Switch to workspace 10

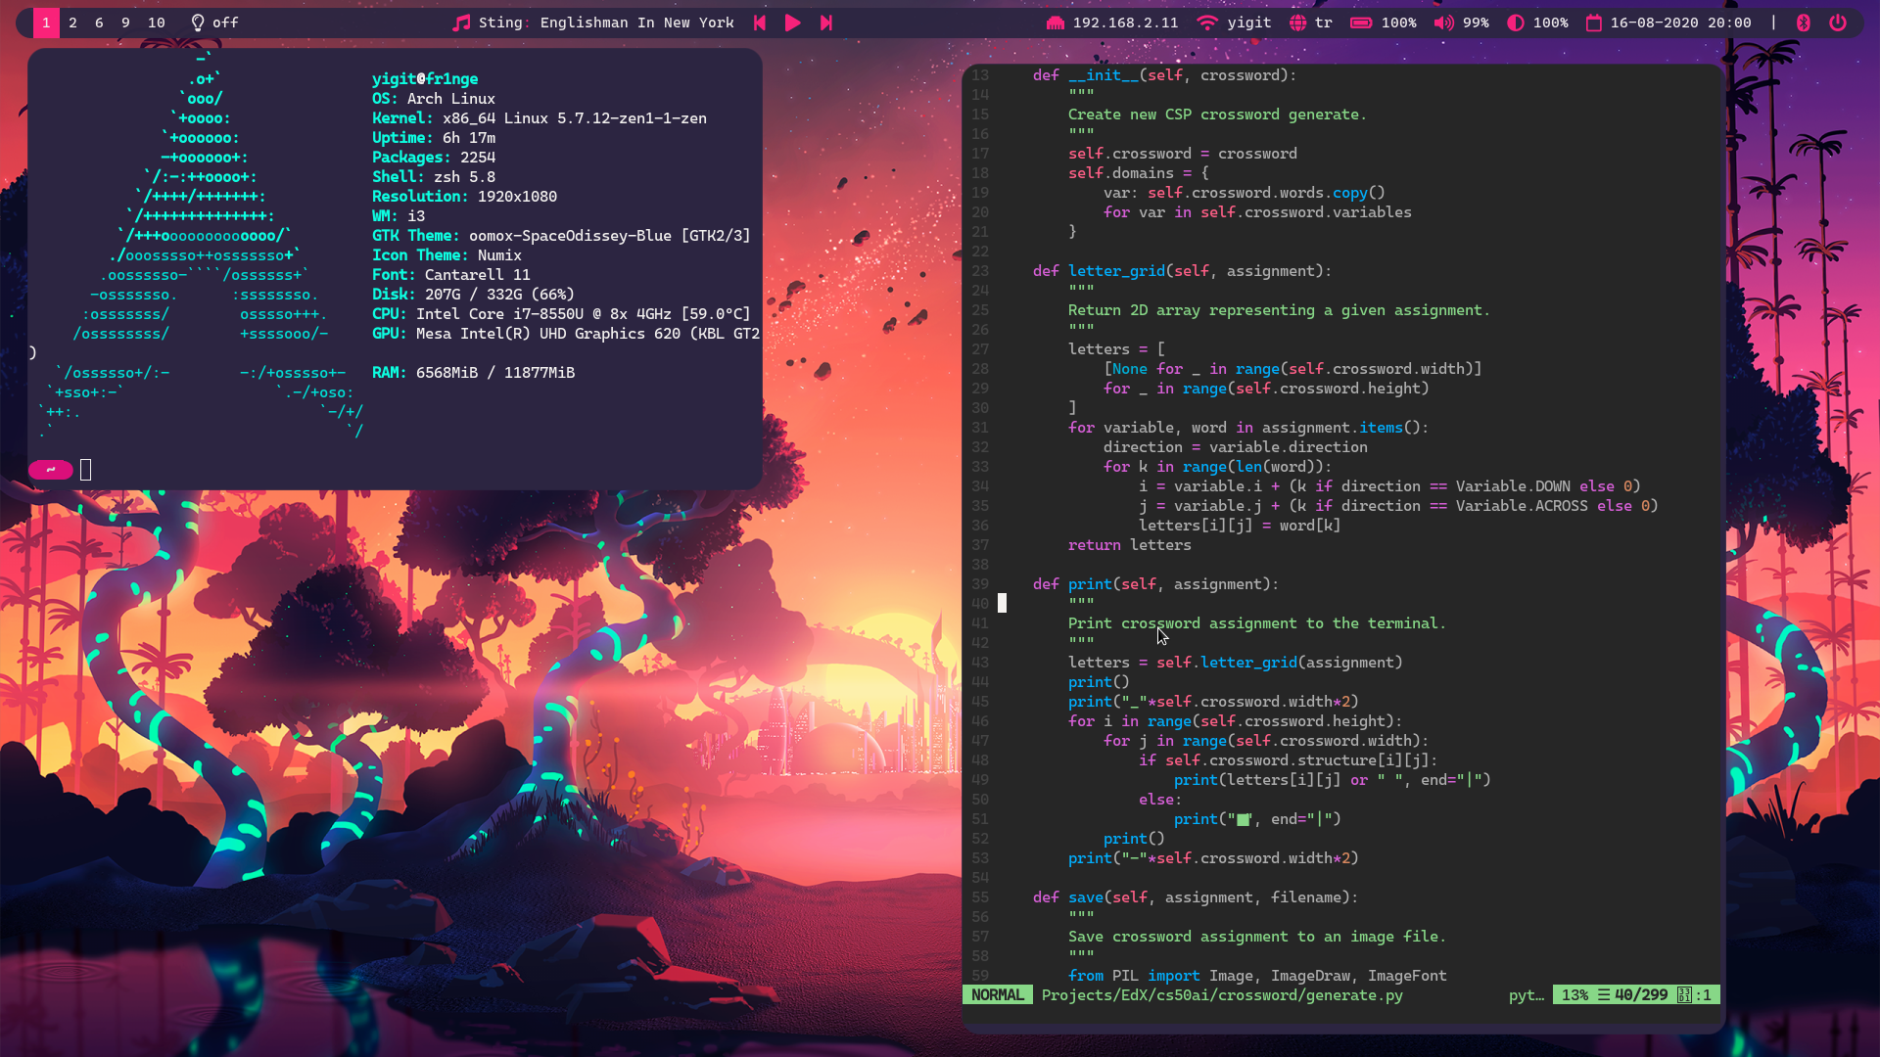click(157, 23)
